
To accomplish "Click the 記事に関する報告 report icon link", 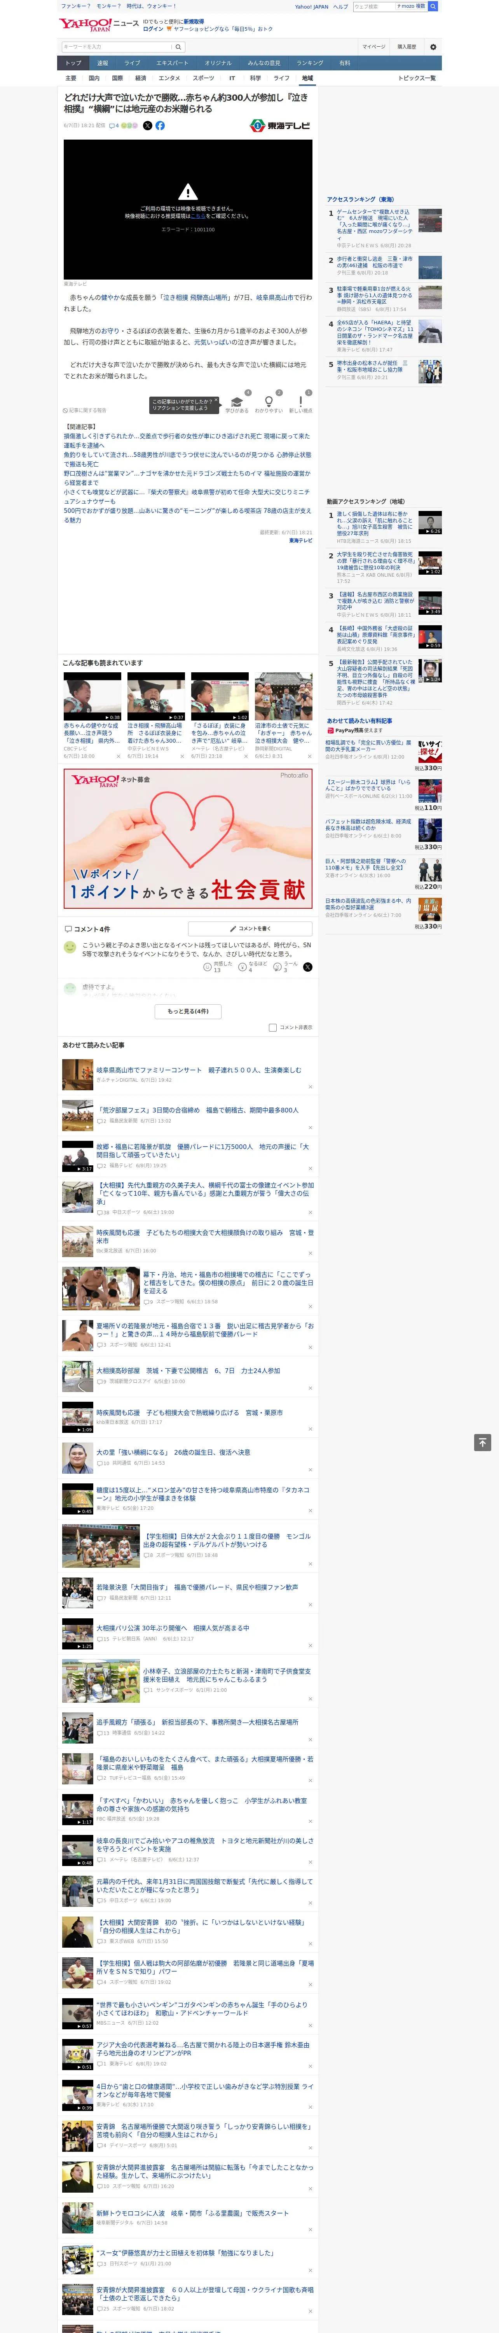I will click(84, 410).
